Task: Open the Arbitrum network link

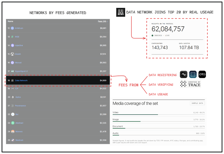Action: (19, 28)
